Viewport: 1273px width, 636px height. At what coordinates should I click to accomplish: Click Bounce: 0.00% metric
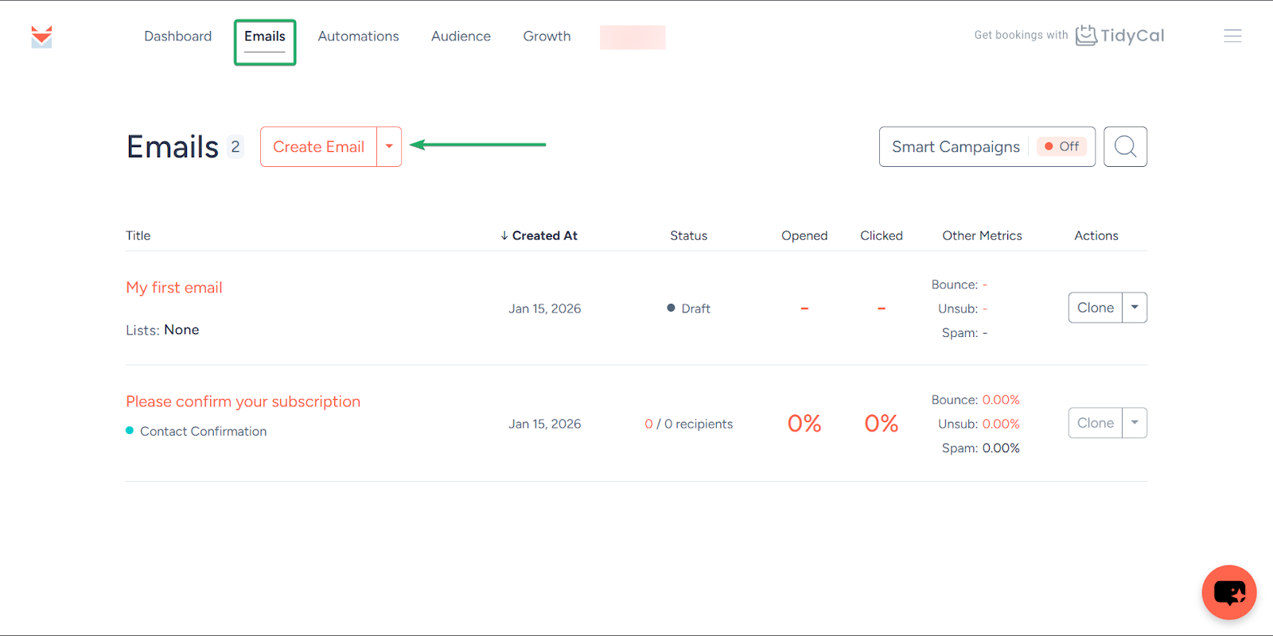click(975, 400)
